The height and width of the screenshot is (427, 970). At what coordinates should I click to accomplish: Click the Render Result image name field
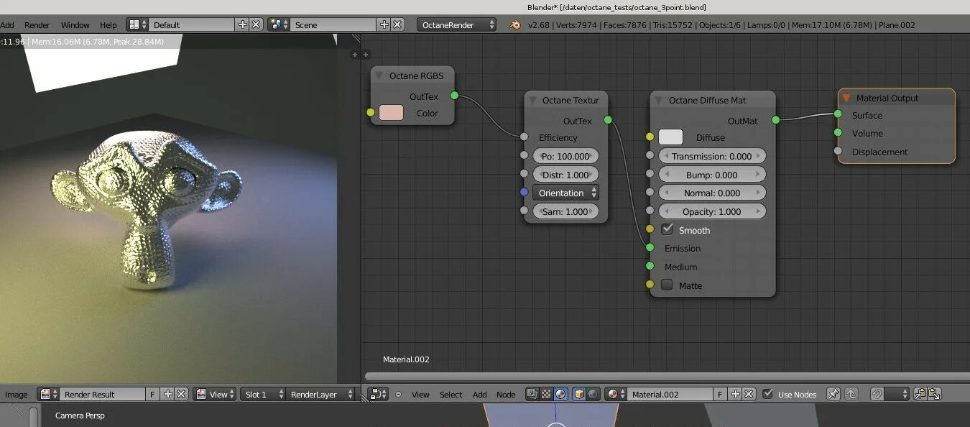point(102,394)
